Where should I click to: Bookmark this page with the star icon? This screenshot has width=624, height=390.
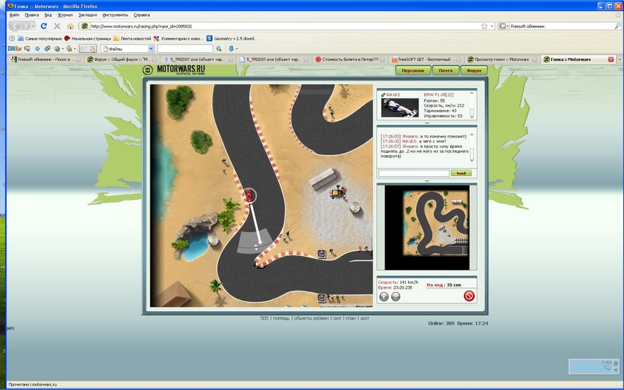pos(484,26)
